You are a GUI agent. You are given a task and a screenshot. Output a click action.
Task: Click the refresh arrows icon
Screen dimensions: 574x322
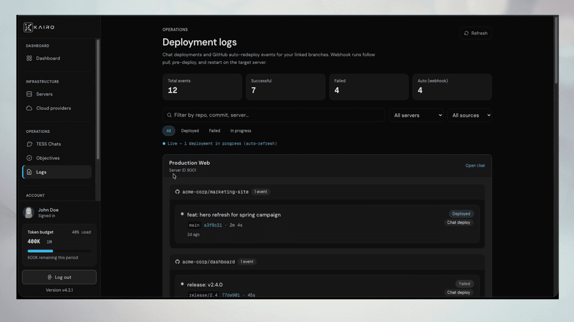point(466,33)
